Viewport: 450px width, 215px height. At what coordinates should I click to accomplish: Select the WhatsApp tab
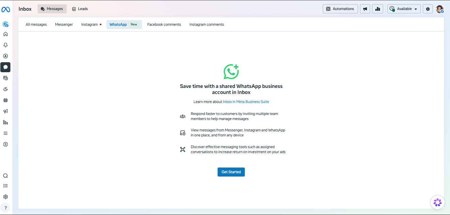coord(124,24)
